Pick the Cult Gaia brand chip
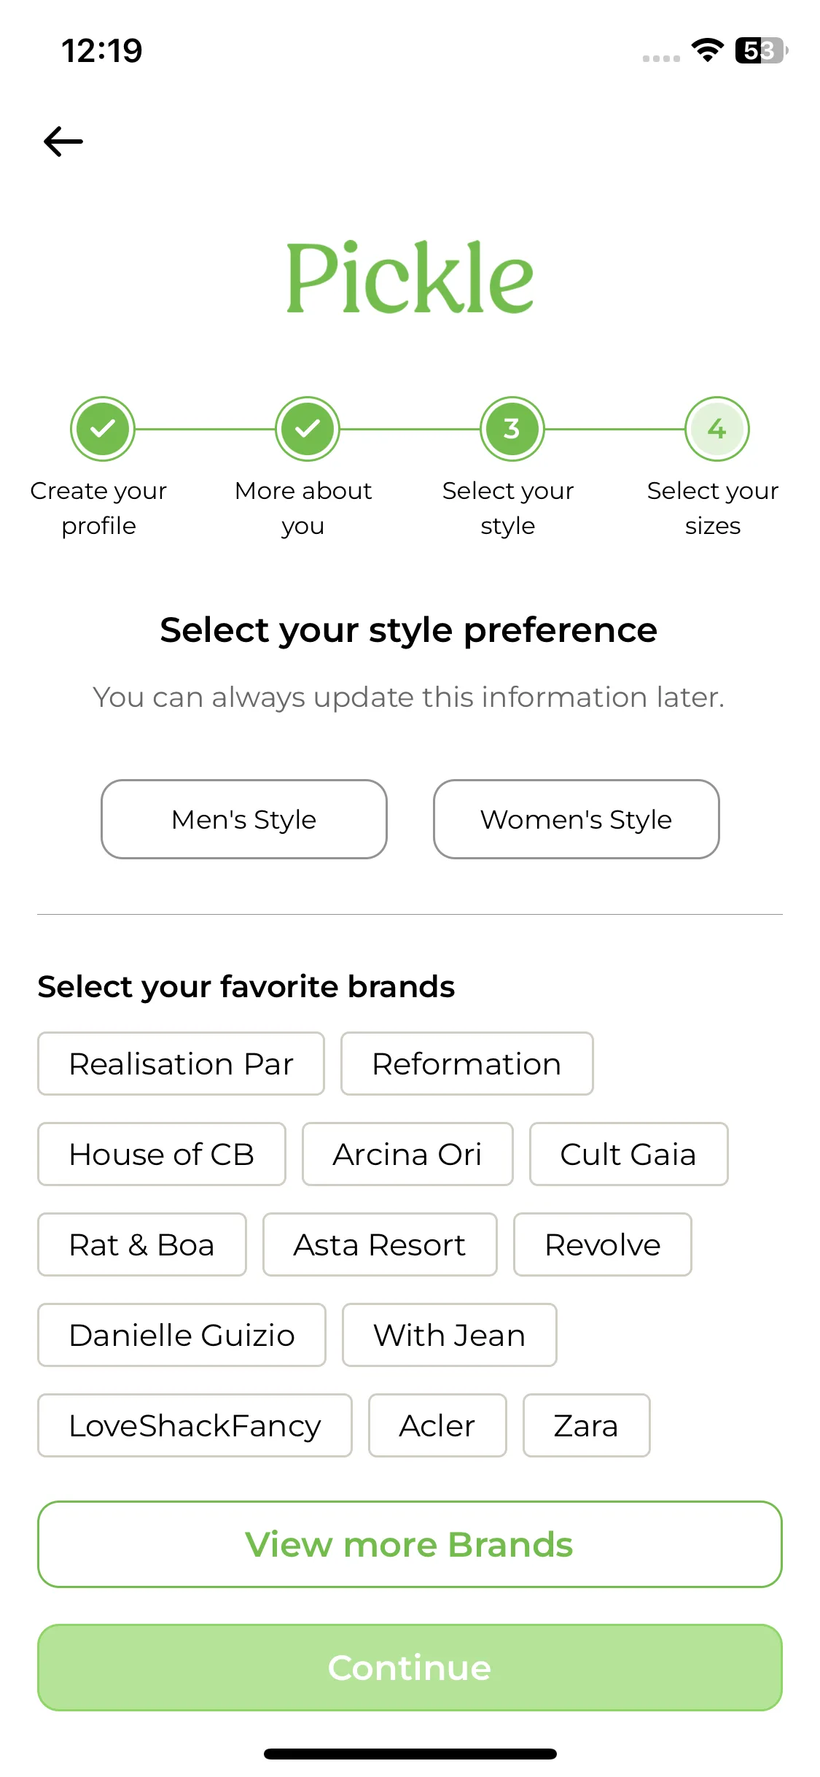Viewport: 820px width, 1777px height. 628,1154
